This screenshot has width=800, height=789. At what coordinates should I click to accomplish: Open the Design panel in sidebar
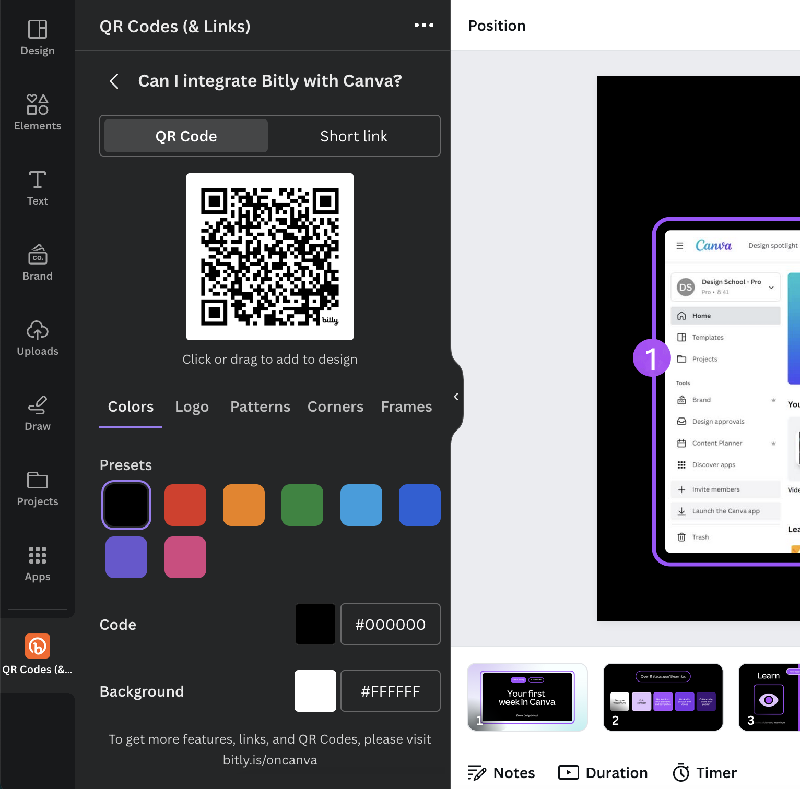[38, 38]
